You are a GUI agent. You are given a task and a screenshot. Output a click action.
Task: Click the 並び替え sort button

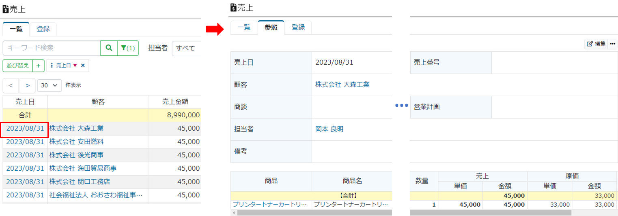pyautogui.click(x=18, y=65)
